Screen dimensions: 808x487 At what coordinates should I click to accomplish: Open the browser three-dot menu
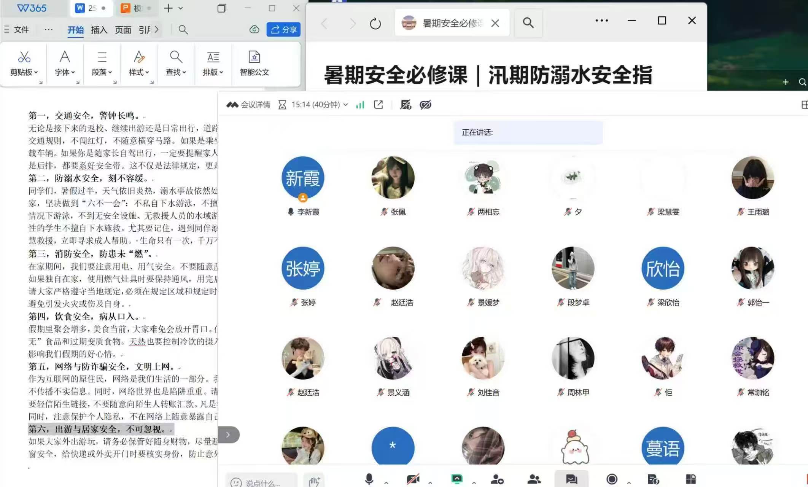coord(601,21)
